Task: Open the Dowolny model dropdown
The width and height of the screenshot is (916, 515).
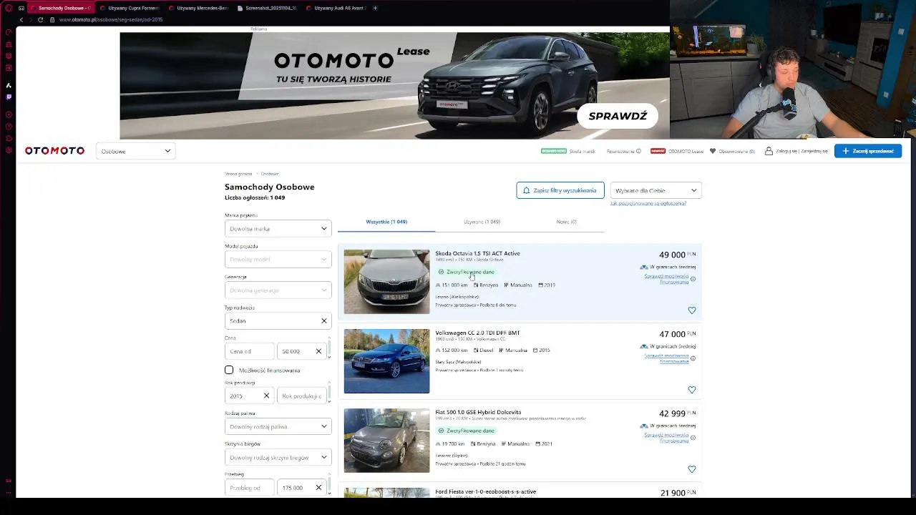Action: (278, 260)
